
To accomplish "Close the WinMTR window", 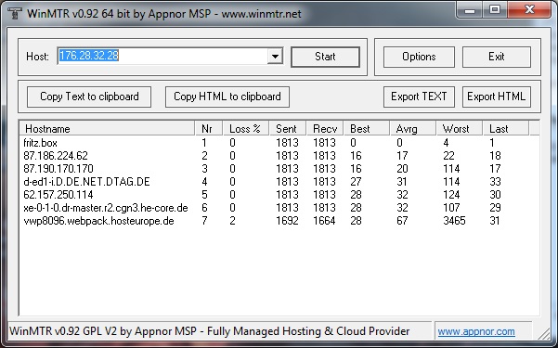I will (x=530, y=9).
